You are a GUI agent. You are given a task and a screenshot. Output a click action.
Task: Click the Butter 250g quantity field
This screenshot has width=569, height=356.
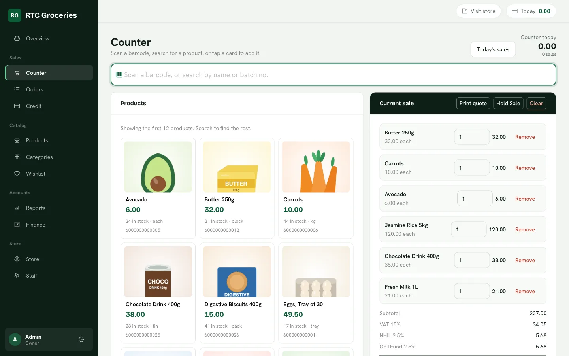pos(472,137)
